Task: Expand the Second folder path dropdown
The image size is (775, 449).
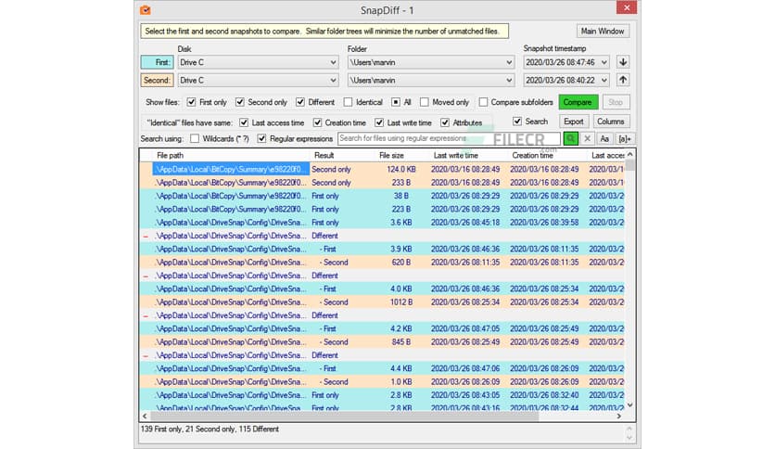Action: pyautogui.click(x=509, y=81)
